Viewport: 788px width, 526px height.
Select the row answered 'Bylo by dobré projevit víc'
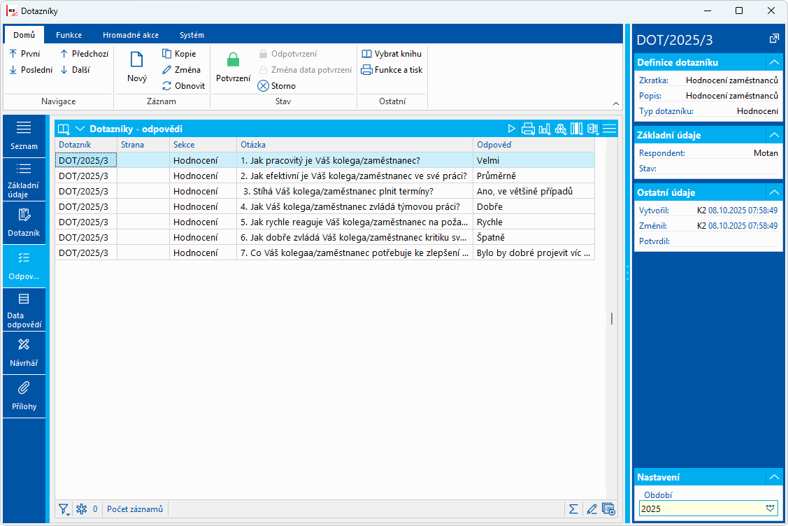pyautogui.click(x=324, y=253)
